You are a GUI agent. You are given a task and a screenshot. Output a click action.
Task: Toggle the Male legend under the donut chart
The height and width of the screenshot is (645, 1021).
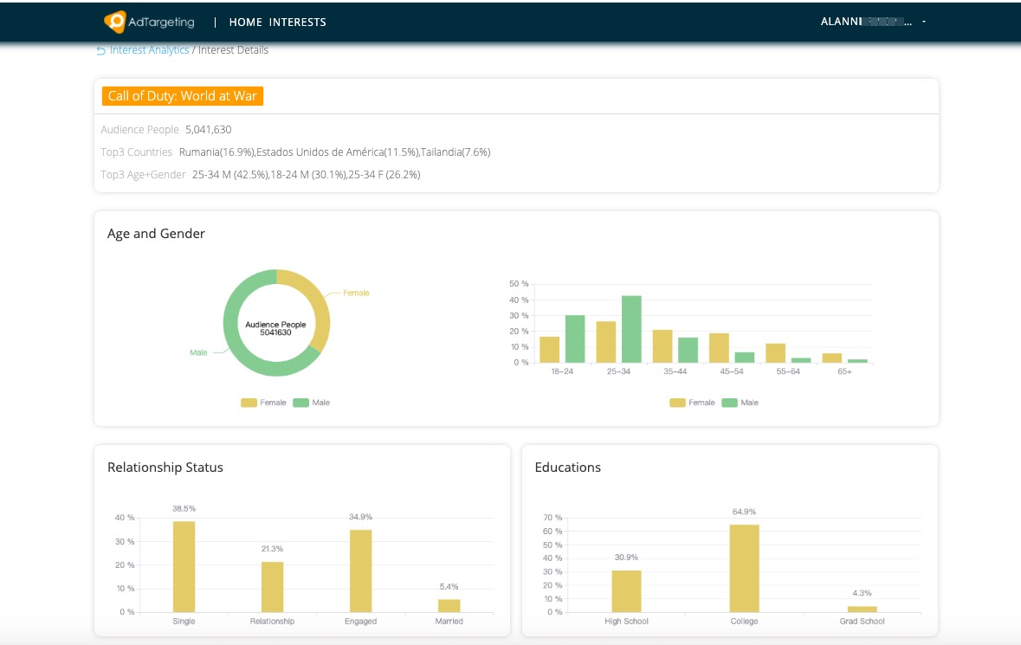point(311,403)
